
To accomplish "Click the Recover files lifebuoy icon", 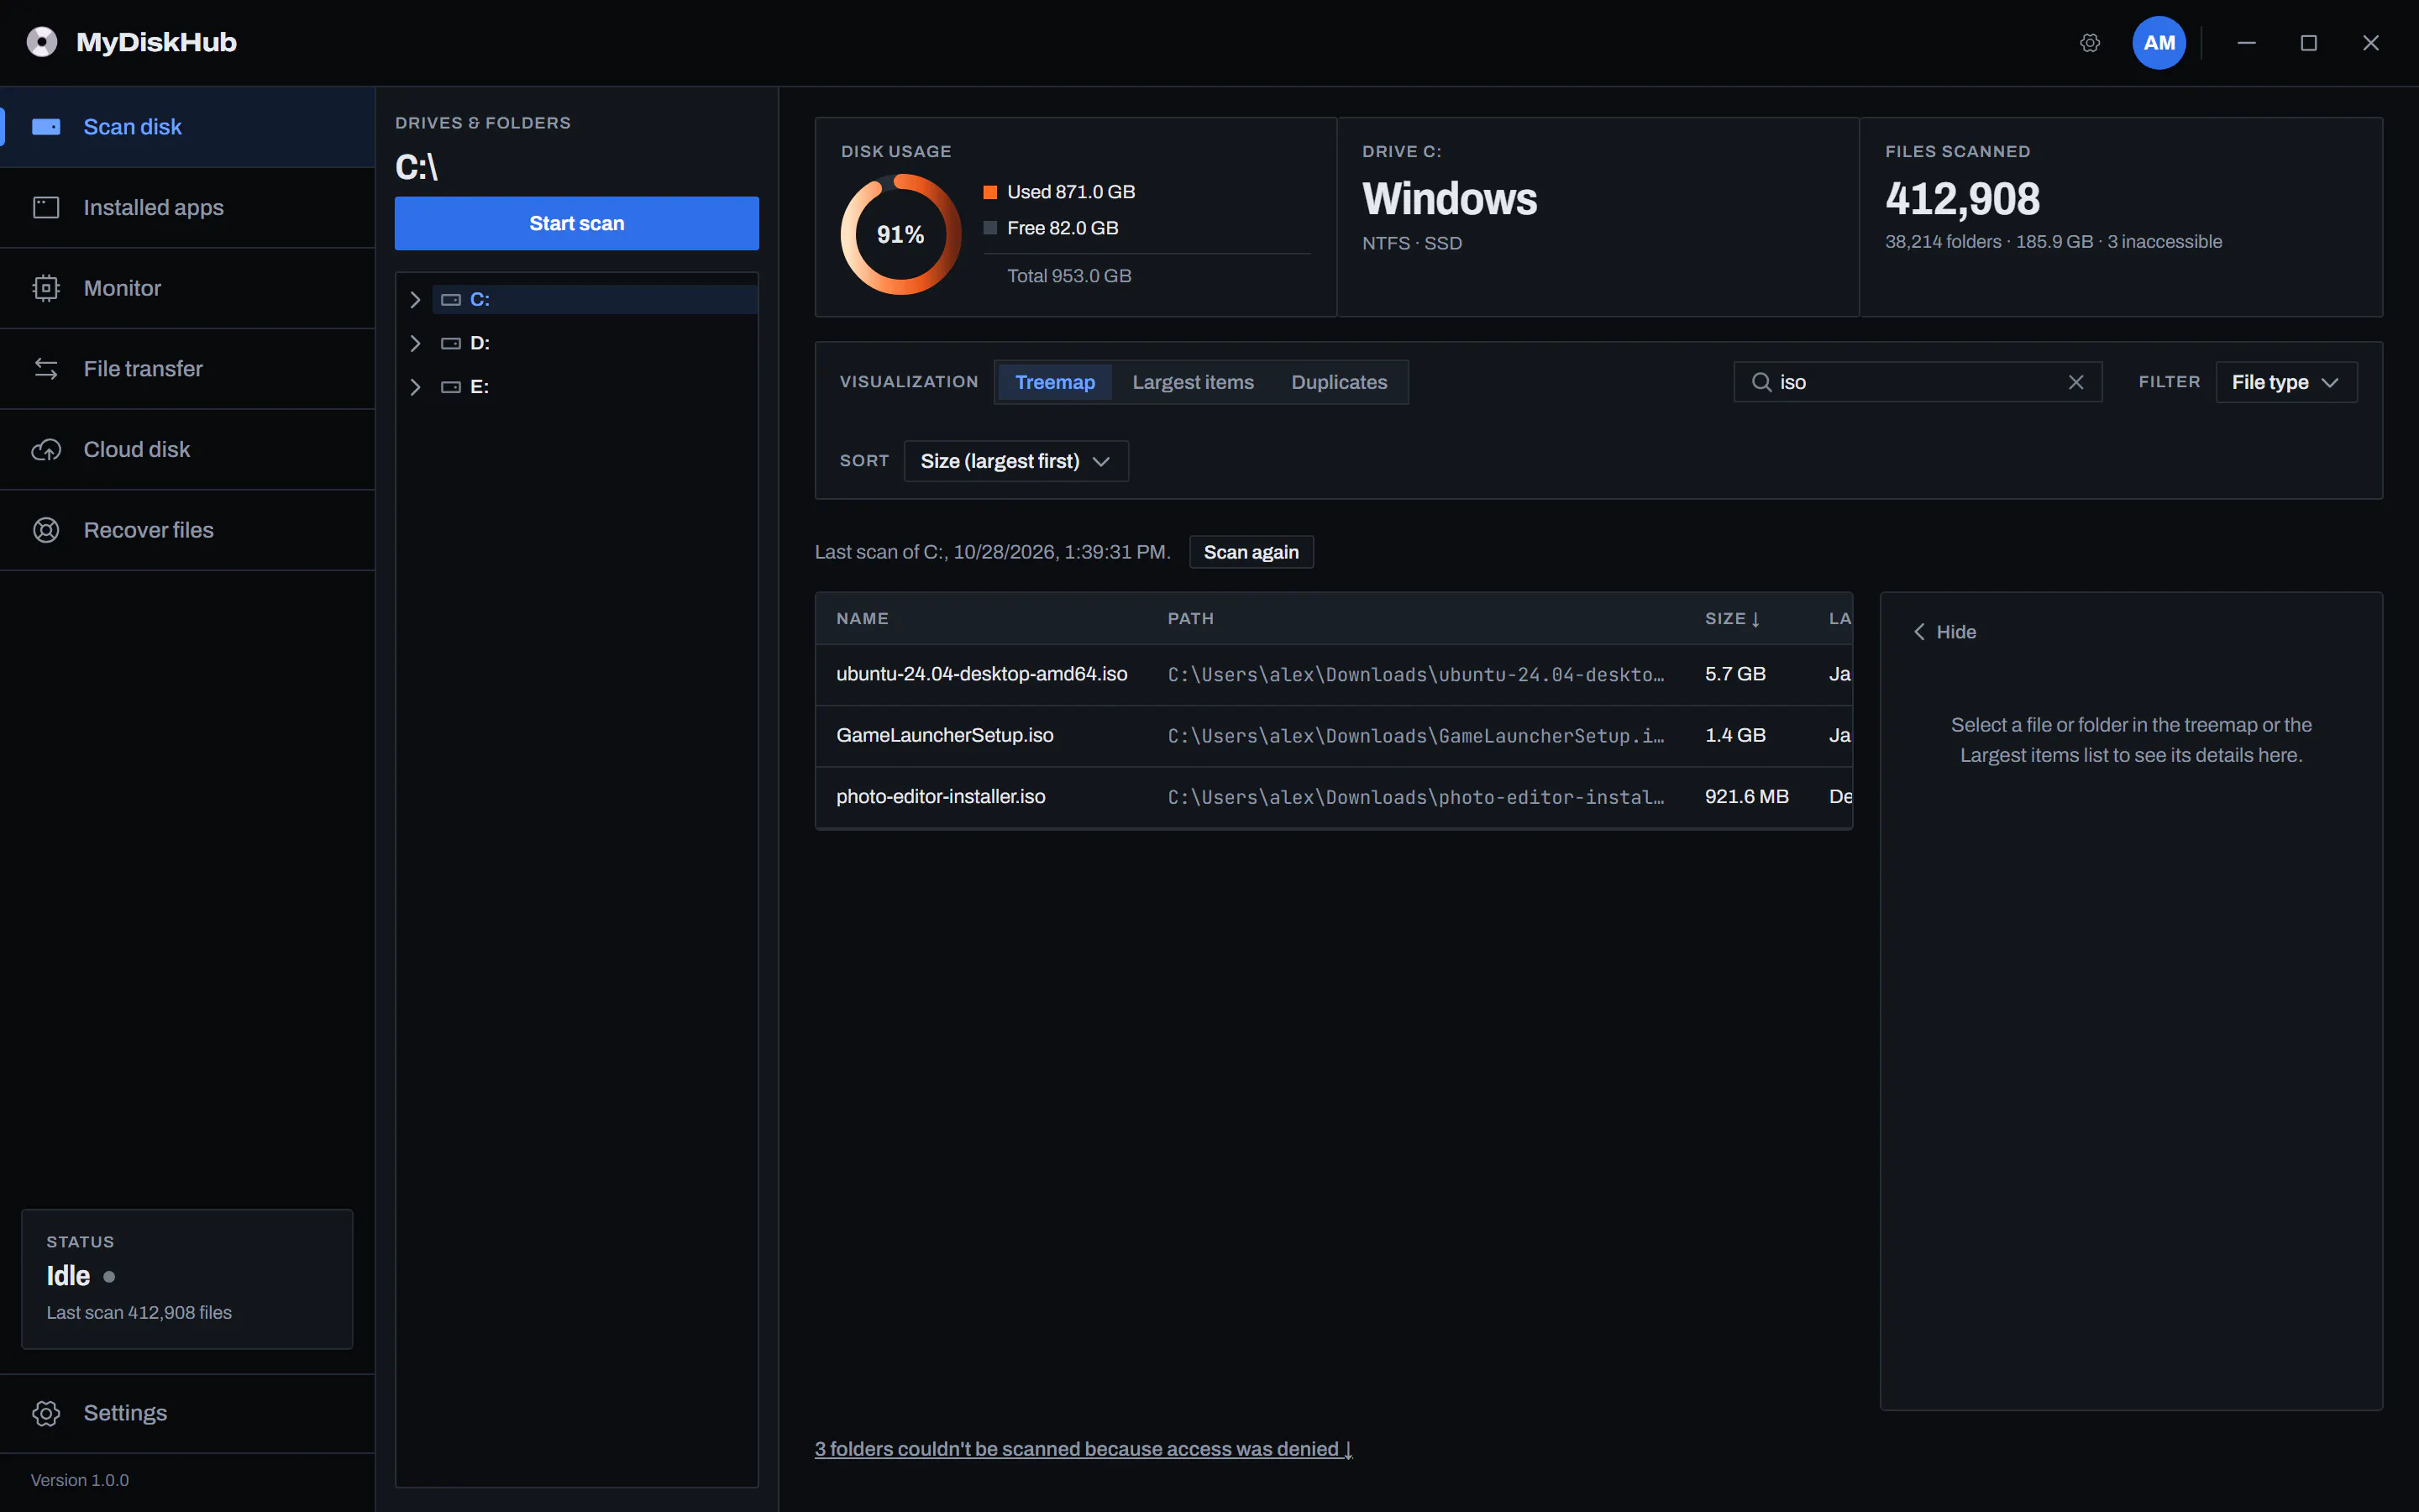I will point(46,530).
